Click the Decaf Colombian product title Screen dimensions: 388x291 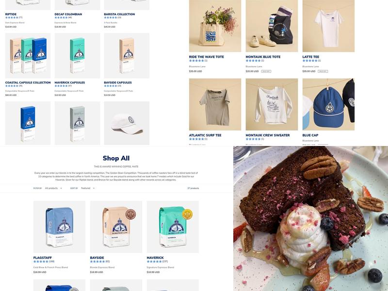point(68,14)
